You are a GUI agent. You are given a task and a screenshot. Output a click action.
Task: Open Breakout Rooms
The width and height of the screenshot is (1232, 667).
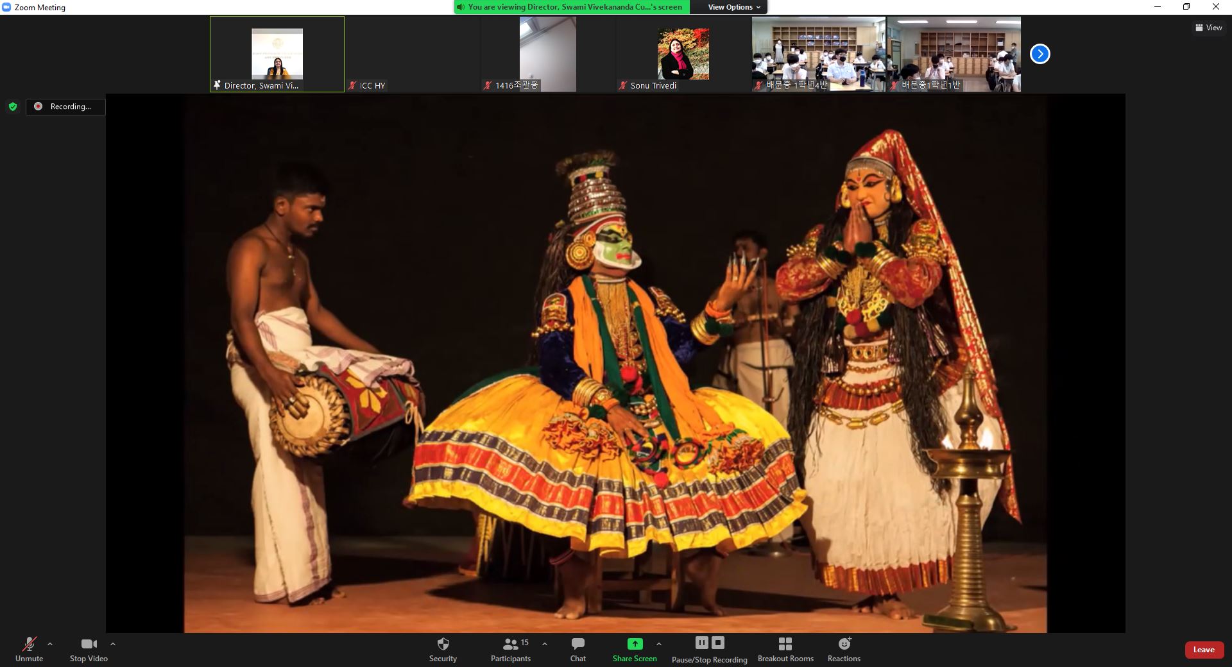785,649
